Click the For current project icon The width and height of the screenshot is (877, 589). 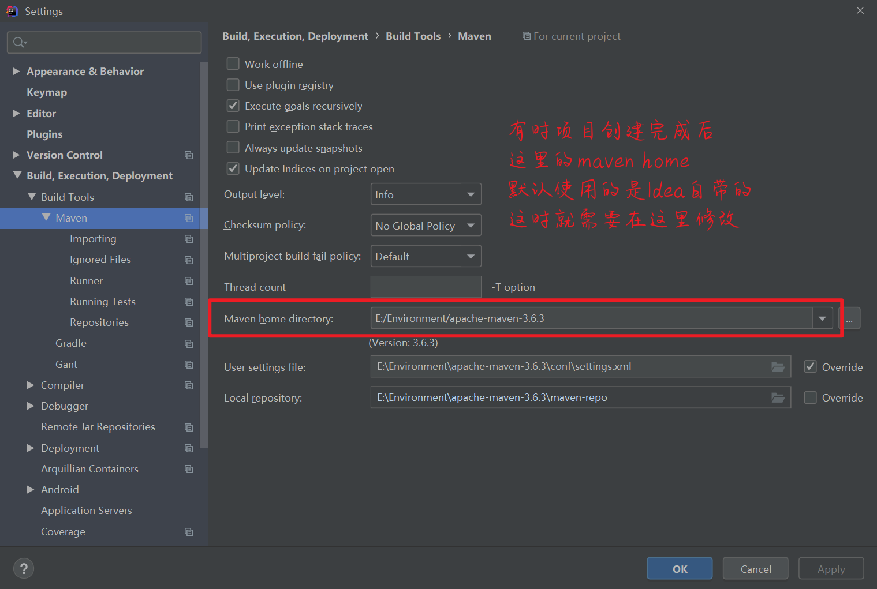526,36
